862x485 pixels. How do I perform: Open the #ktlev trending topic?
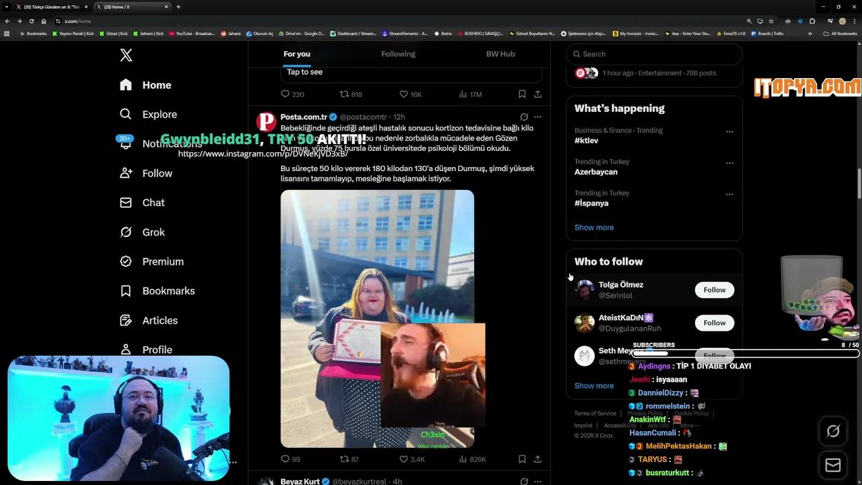(586, 141)
